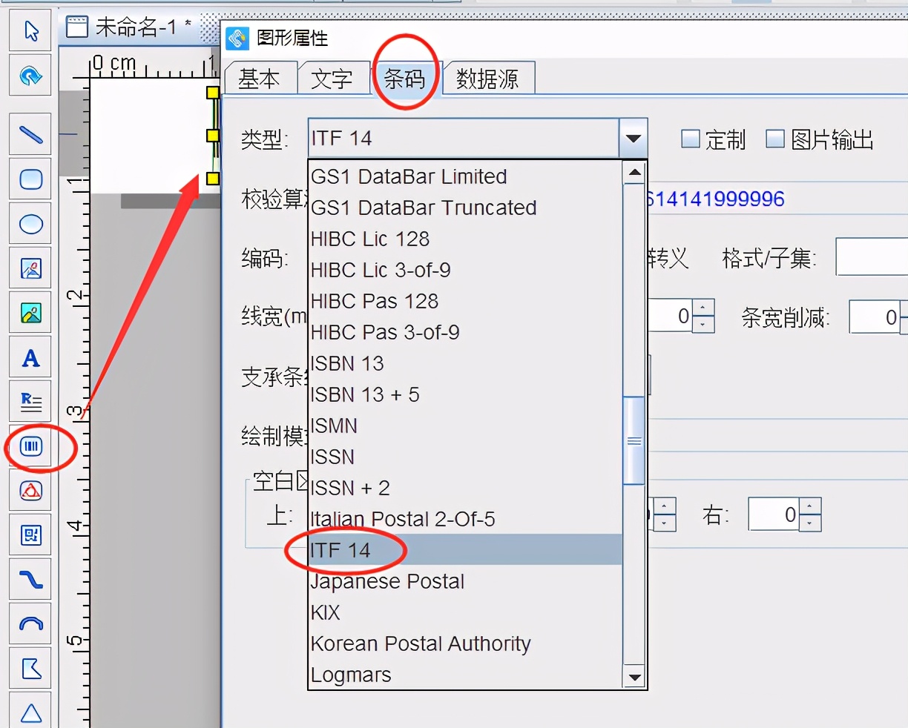
Task: Choose the triangle shape tool
Action: click(x=31, y=712)
